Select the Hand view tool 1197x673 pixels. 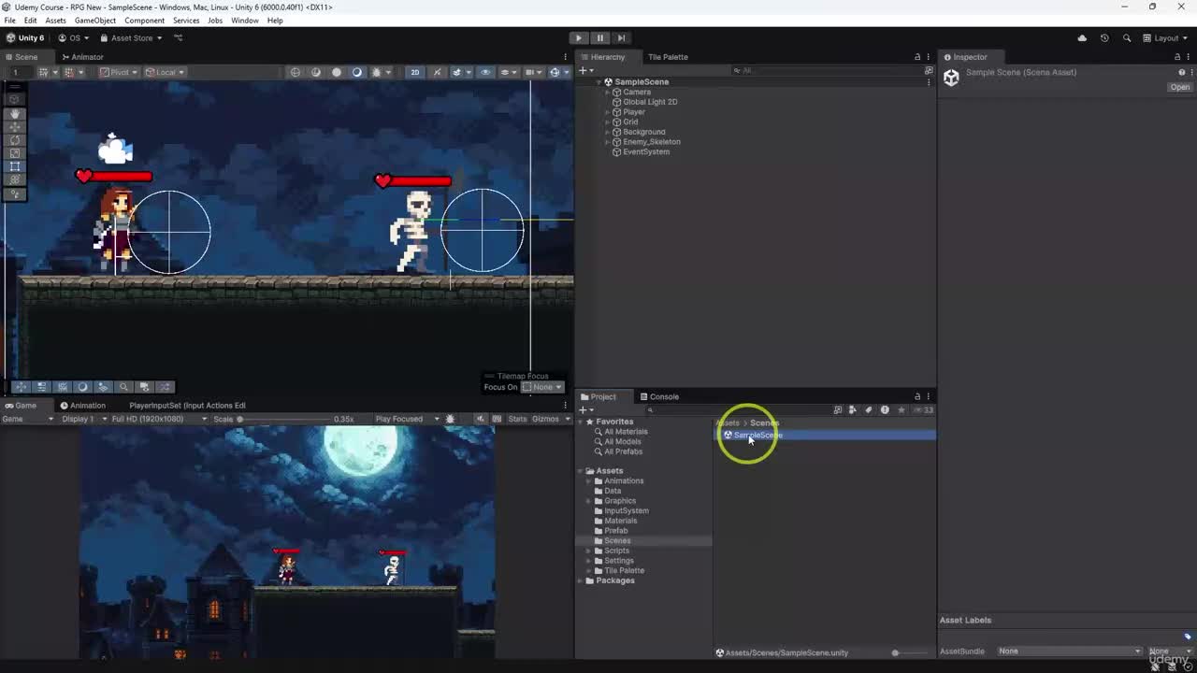[15, 113]
